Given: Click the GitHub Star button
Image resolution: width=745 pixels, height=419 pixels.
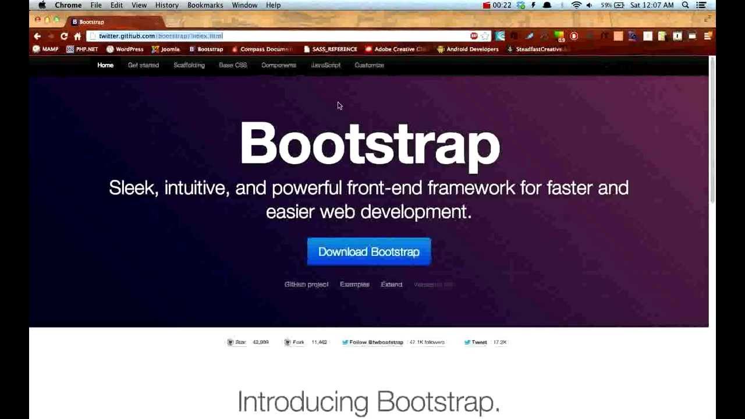Looking at the screenshot, I should (x=237, y=342).
